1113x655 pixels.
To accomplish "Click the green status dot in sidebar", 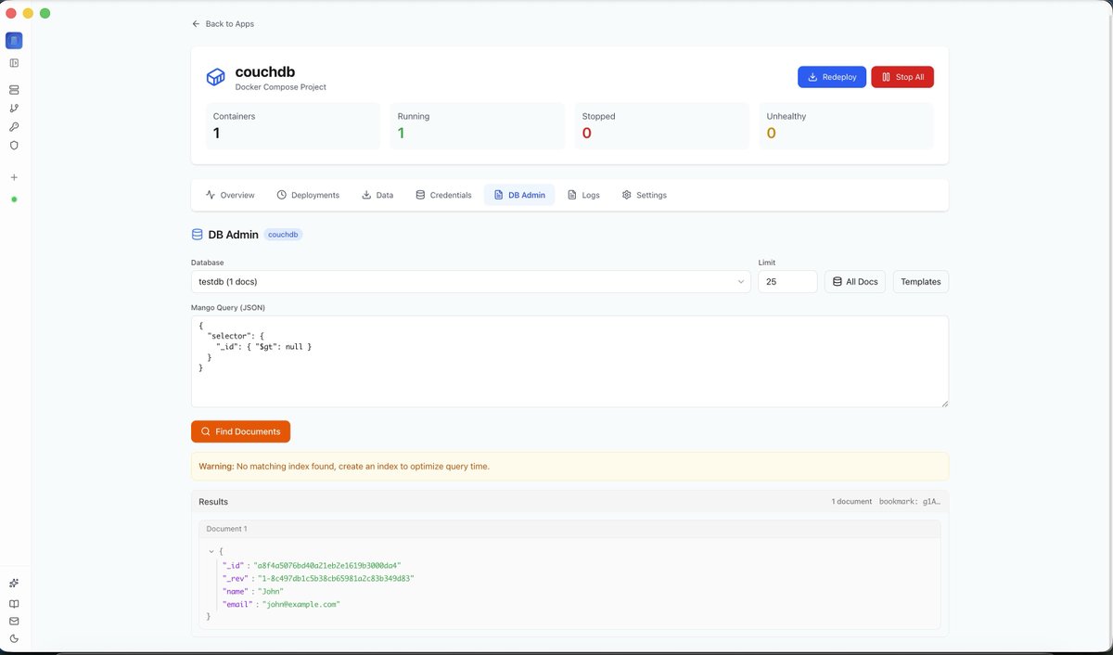I will (14, 199).
